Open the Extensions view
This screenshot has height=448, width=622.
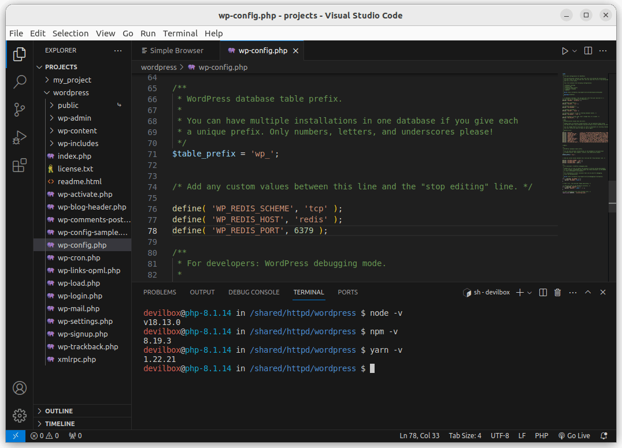[20, 166]
